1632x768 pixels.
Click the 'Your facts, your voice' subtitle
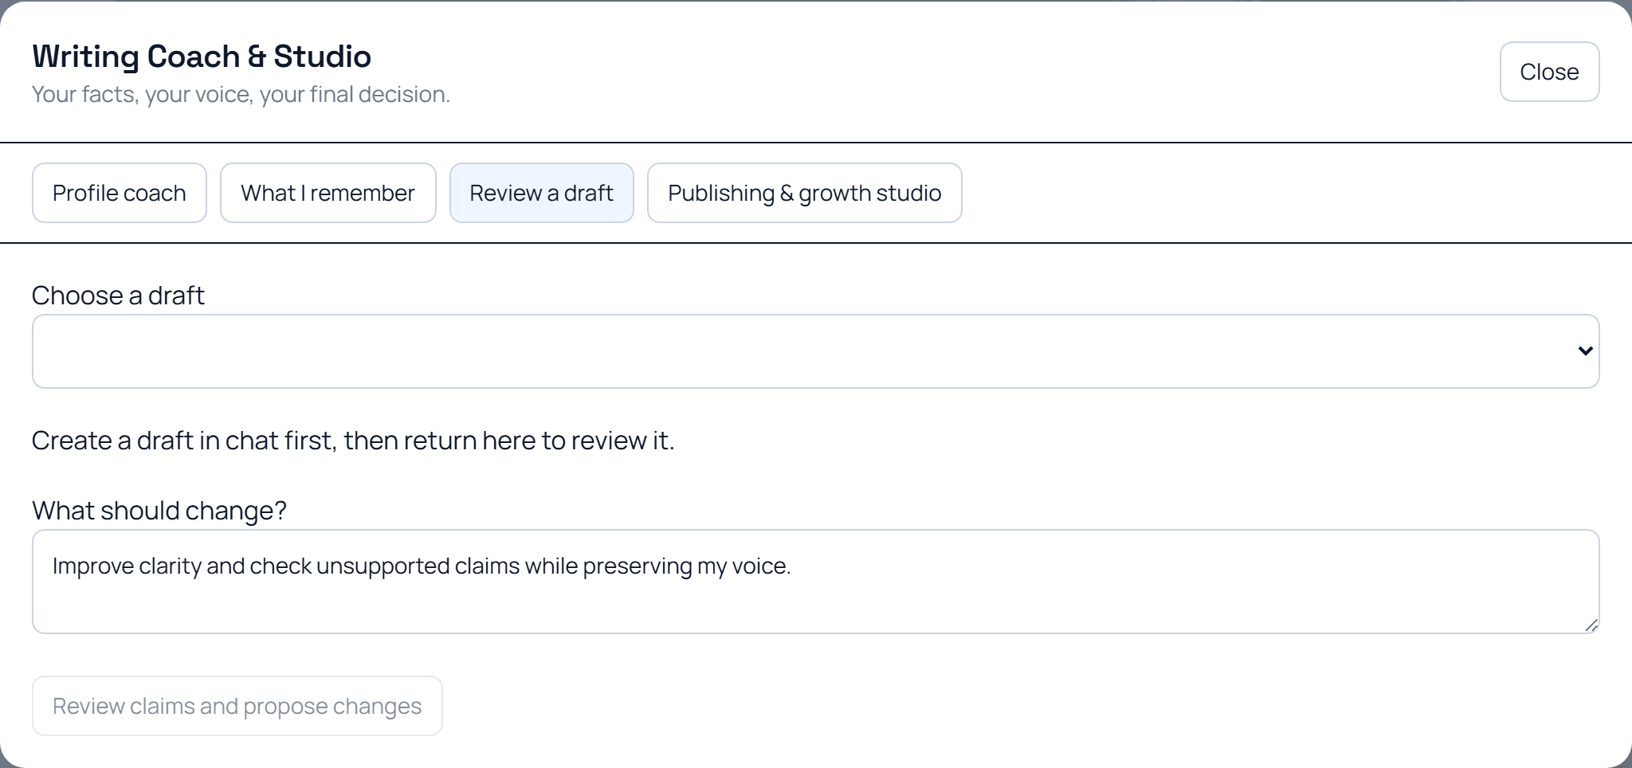[x=241, y=95]
